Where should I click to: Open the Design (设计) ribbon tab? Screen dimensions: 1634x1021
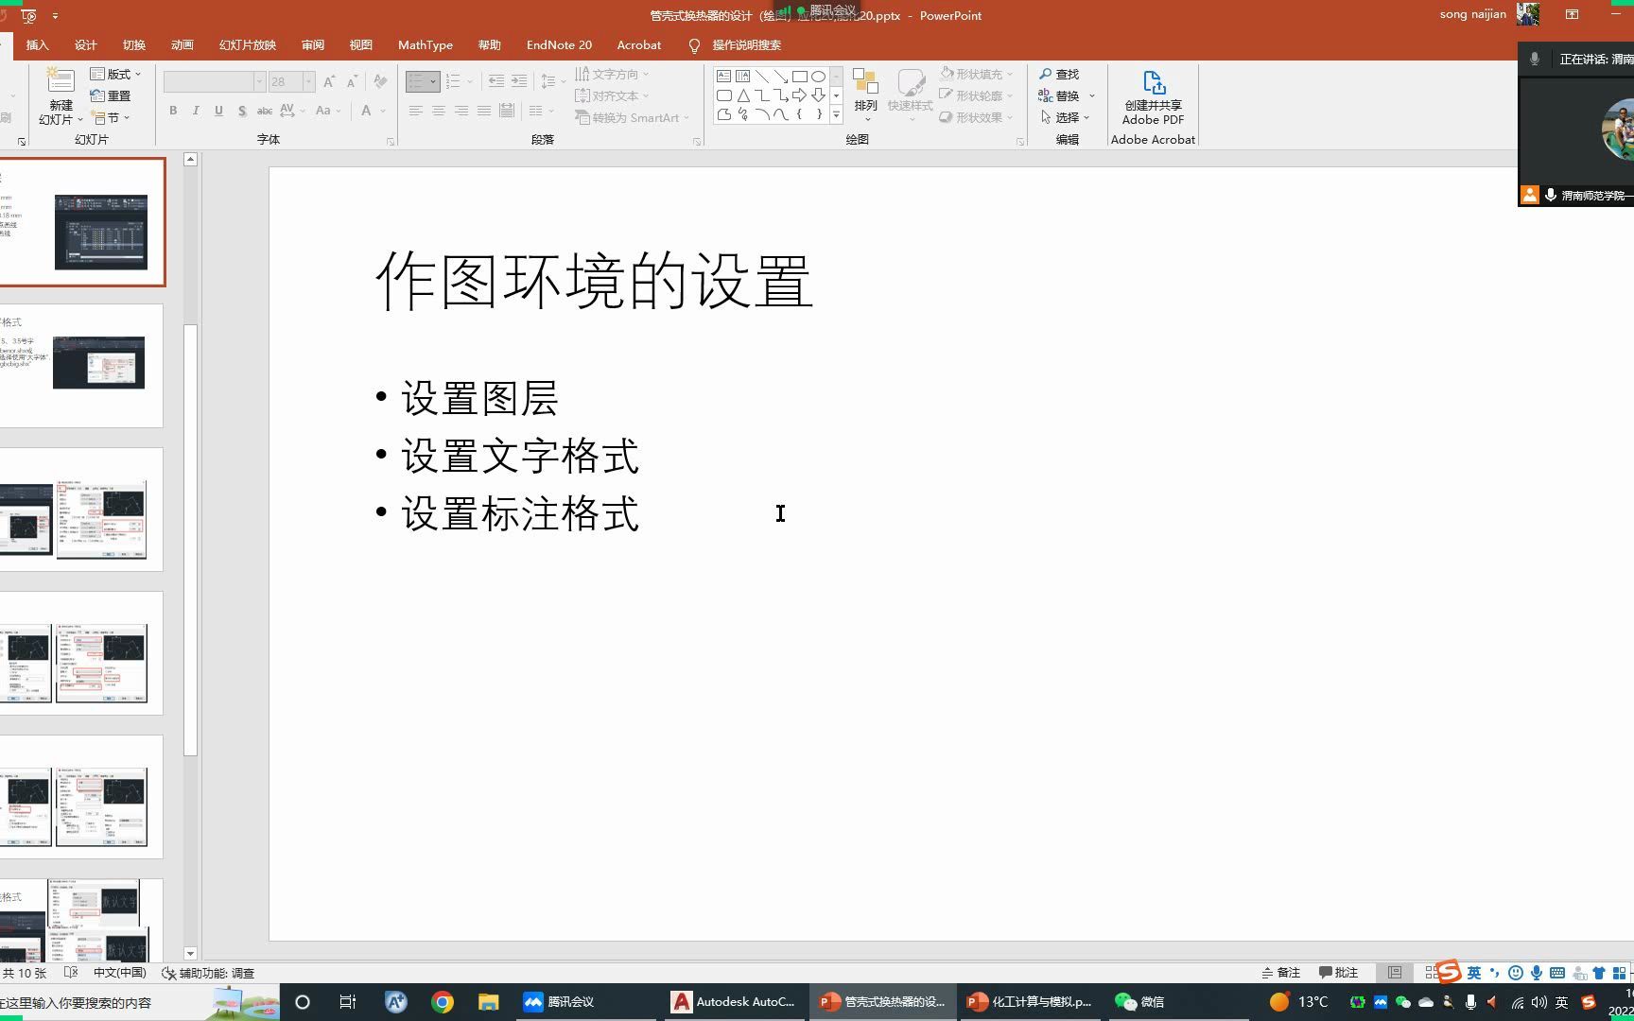(x=86, y=44)
